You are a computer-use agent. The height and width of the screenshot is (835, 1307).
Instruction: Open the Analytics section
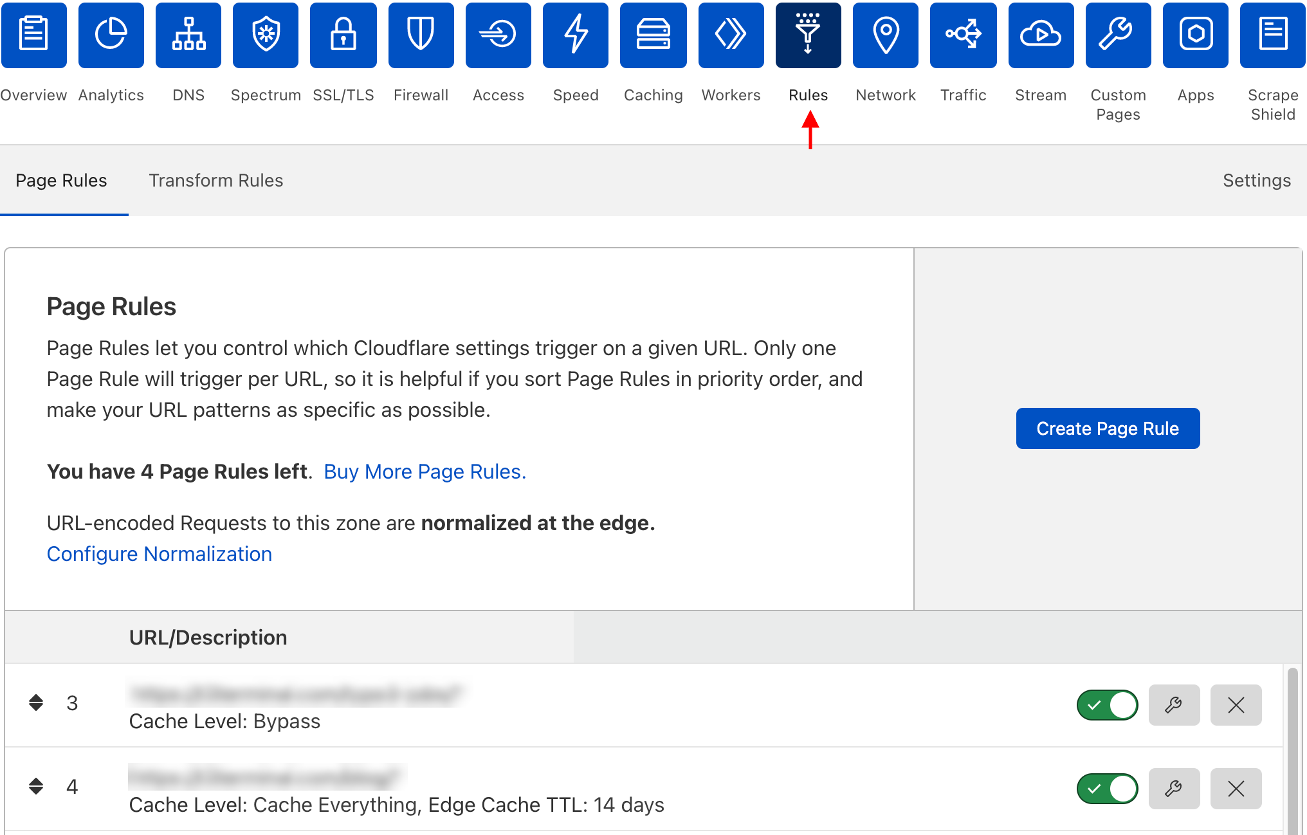tap(111, 35)
